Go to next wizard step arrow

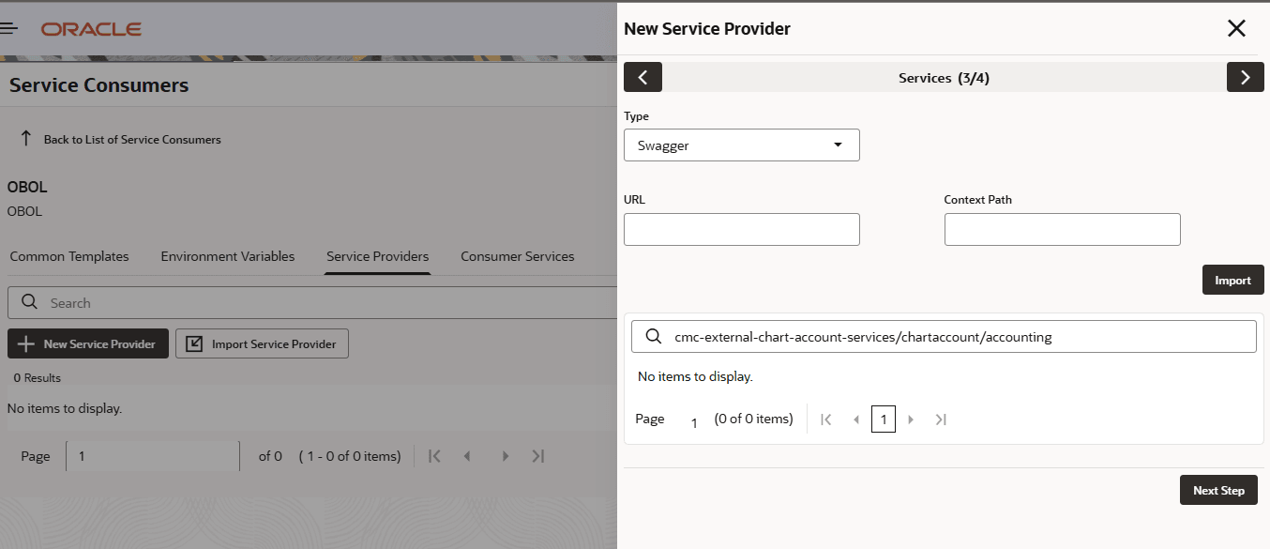click(x=1245, y=77)
